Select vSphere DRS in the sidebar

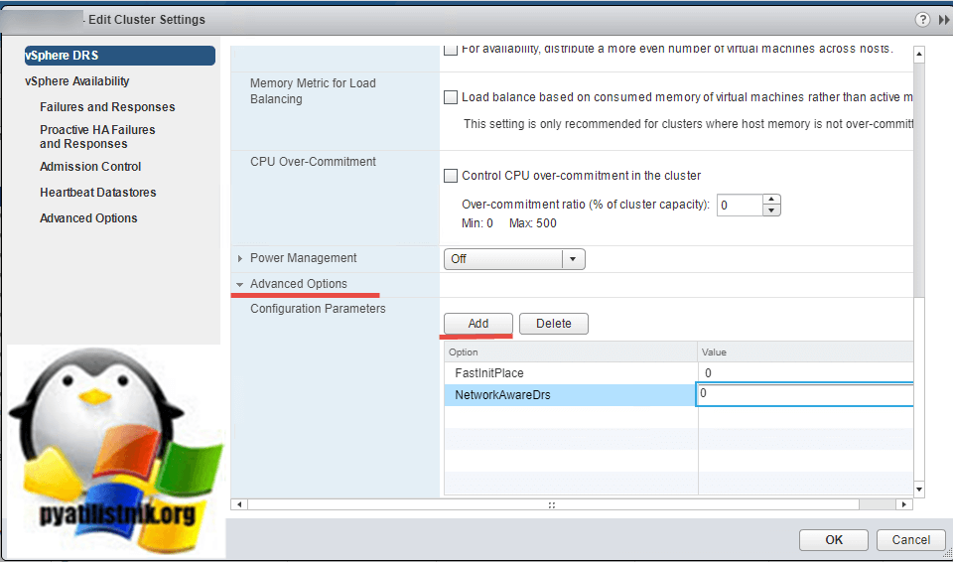(x=120, y=56)
